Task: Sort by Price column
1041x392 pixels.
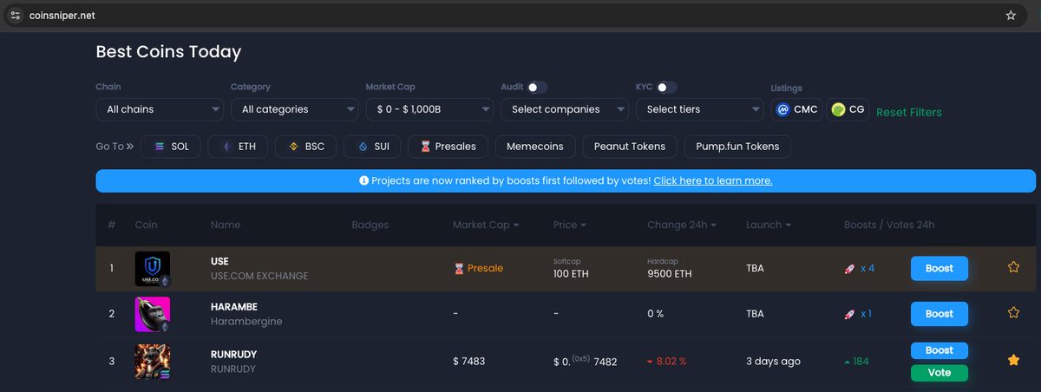Action: click(x=569, y=225)
